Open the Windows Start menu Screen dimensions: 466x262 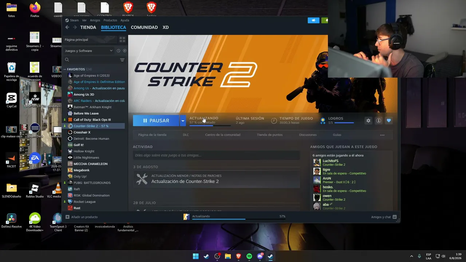pyautogui.click(x=196, y=256)
